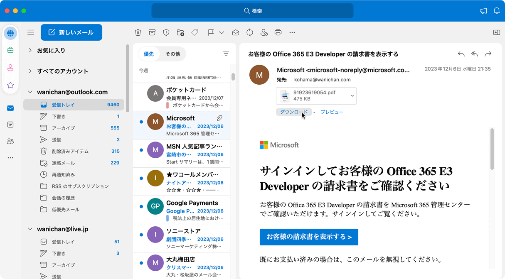The width and height of the screenshot is (505, 279).
Task: Open the toolbar more options ellipsis
Action: [292, 32]
